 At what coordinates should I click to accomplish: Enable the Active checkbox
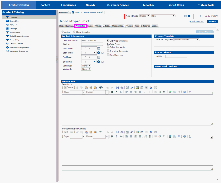63,32
